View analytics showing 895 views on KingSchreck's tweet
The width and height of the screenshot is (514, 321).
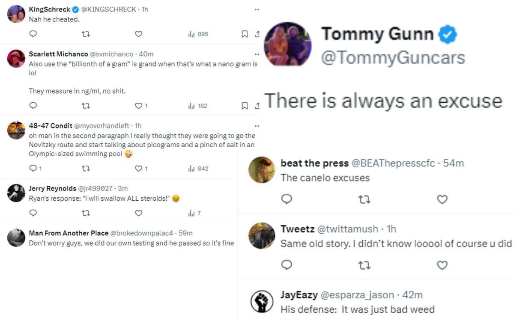pyautogui.click(x=197, y=34)
